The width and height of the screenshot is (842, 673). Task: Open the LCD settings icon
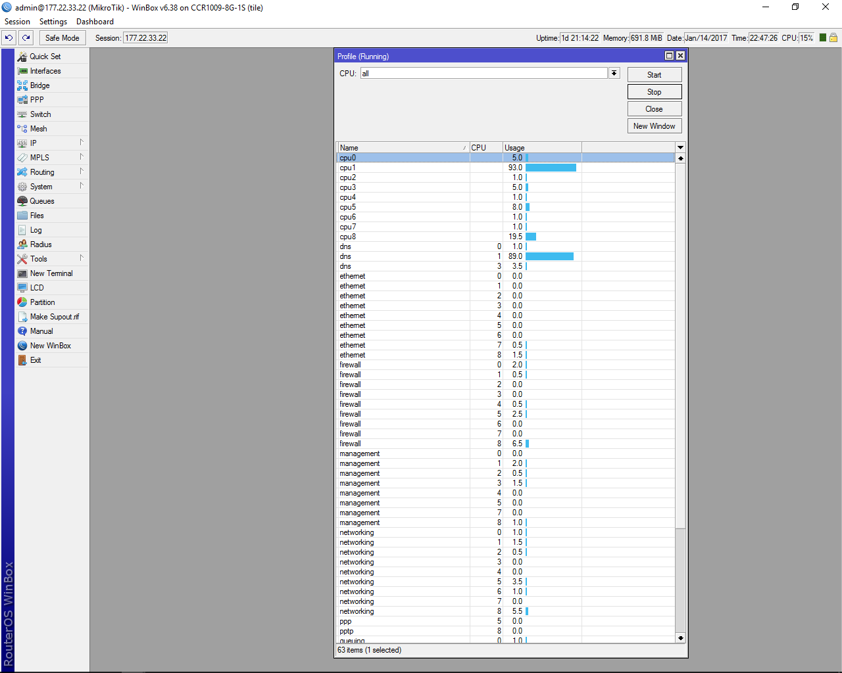(22, 288)
